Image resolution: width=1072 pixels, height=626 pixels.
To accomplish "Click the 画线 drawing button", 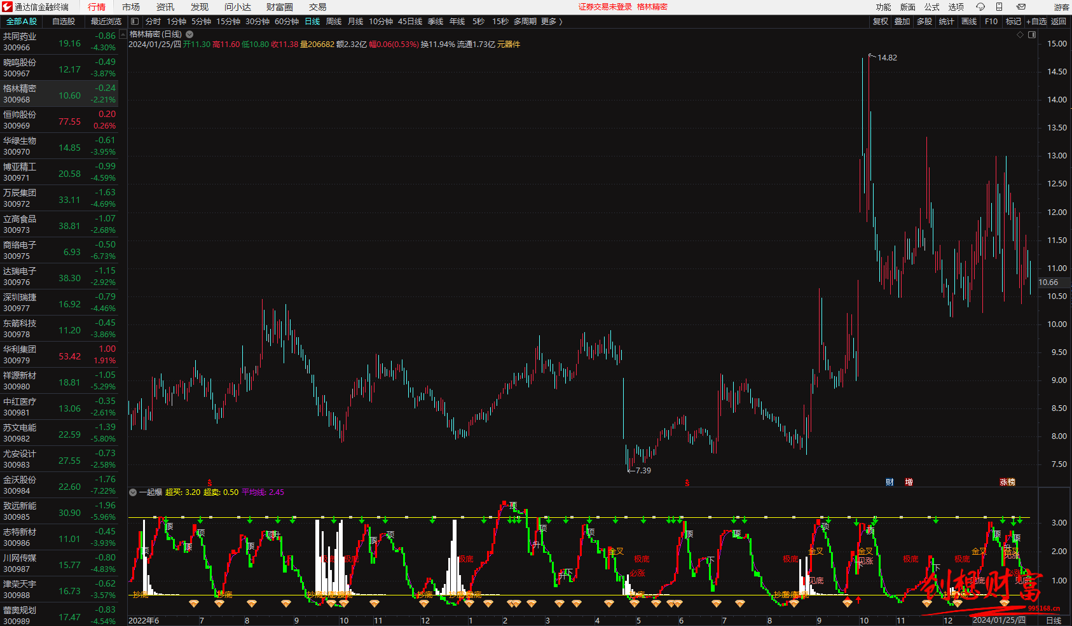I will tap(969, 22).
